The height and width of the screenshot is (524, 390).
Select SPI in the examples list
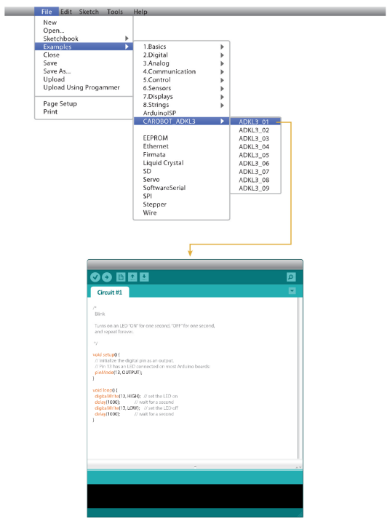click(x=181, y=196)
